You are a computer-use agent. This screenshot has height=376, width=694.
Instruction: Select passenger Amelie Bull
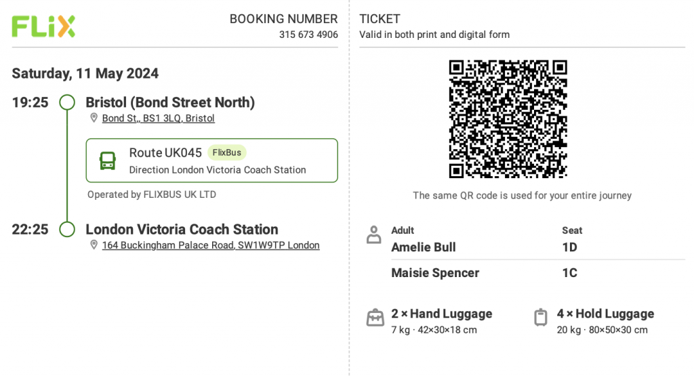pyautogui.click(x=424, y=247)
